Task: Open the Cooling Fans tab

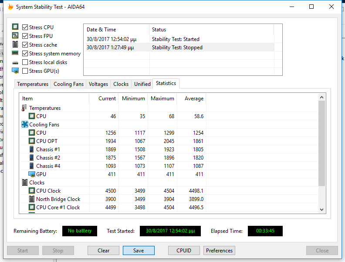Action: (x=68, y=84)
